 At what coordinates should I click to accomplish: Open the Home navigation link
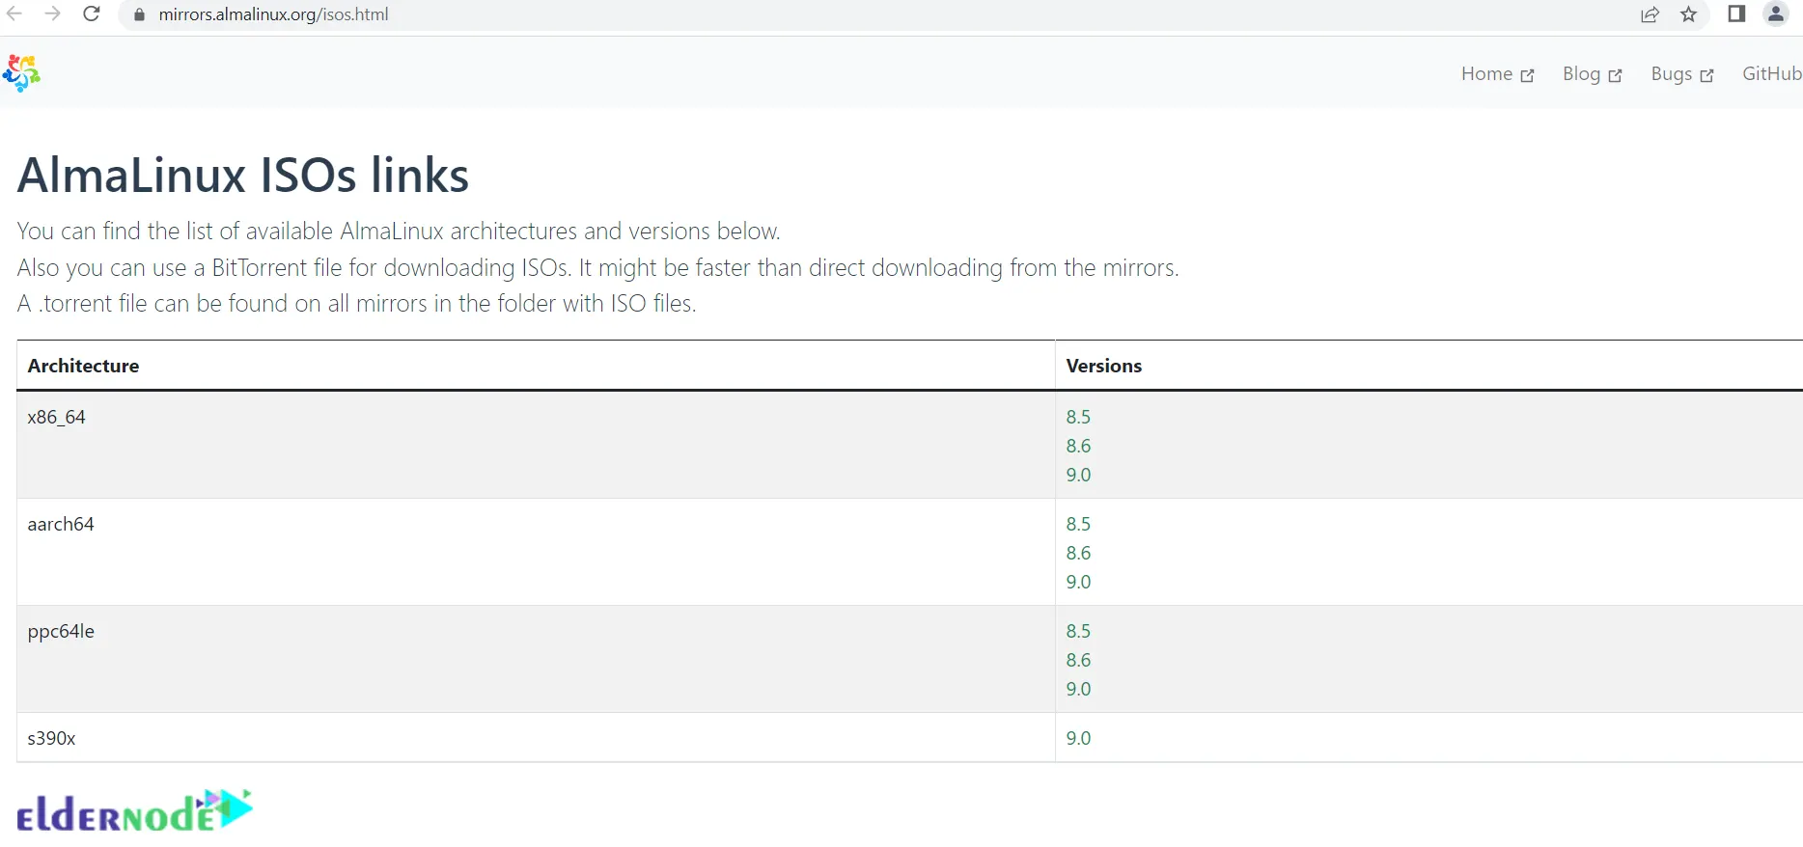[1497, 74]
